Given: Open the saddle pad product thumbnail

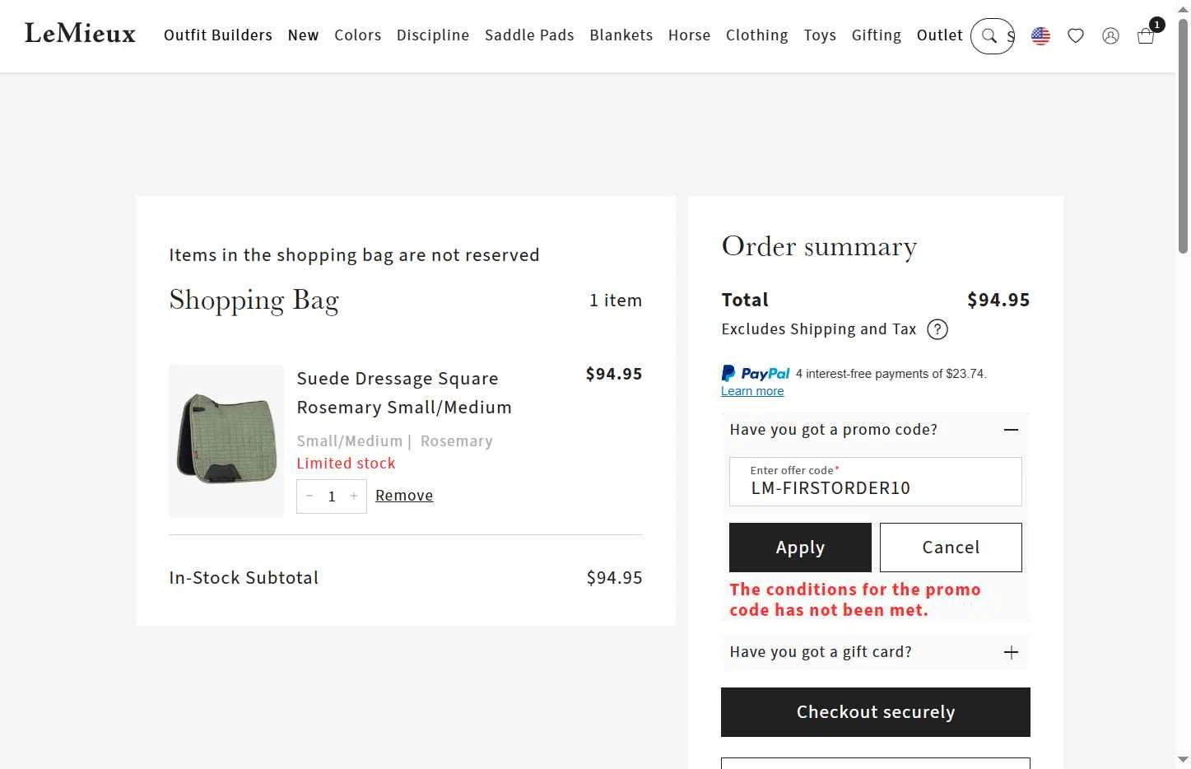Looking at the screenshot, I should (x=226, y=440).
